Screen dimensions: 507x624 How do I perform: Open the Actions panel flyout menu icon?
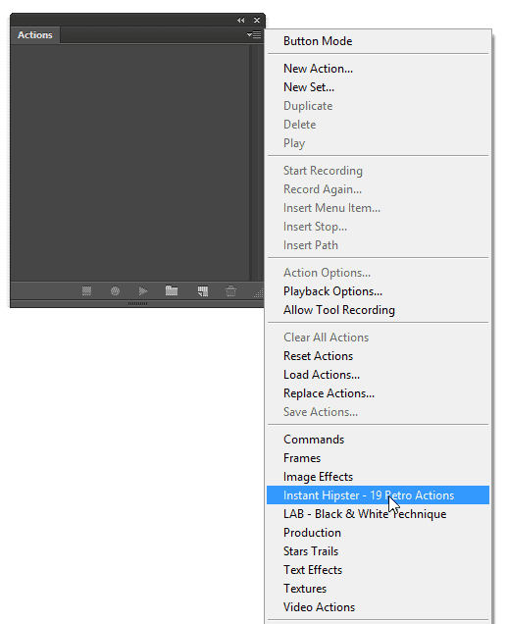point(254,34)
